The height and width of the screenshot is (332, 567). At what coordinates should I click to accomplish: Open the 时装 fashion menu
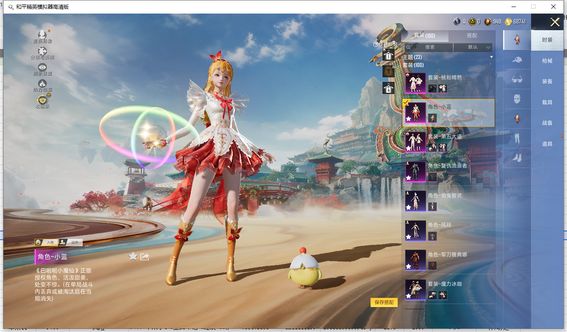pos(547,40)
